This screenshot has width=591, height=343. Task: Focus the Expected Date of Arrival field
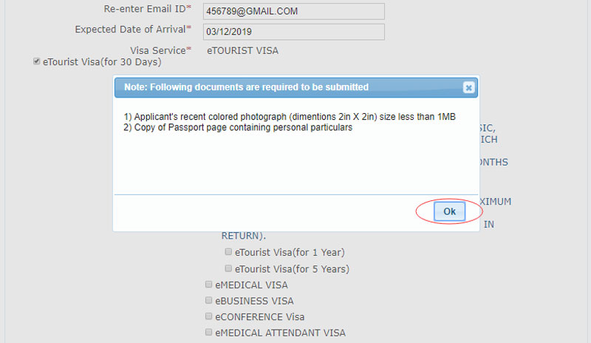295,31
